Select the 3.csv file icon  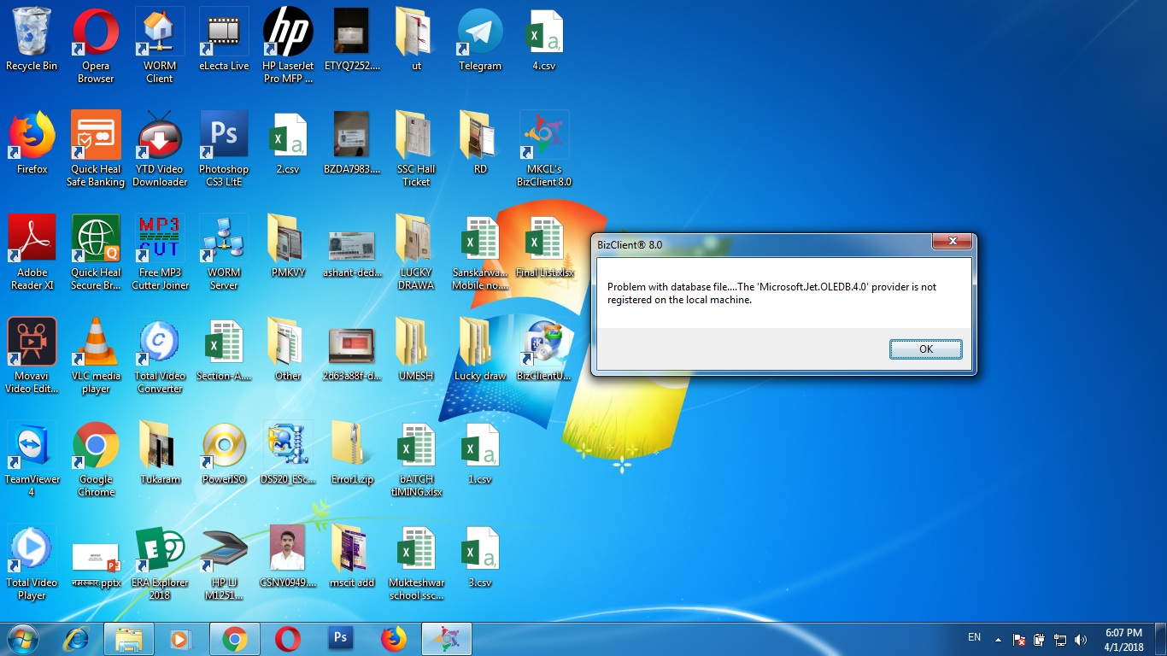tap(480, 557)
